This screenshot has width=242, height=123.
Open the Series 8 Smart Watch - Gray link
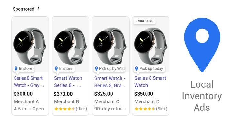tap(29, 82)
